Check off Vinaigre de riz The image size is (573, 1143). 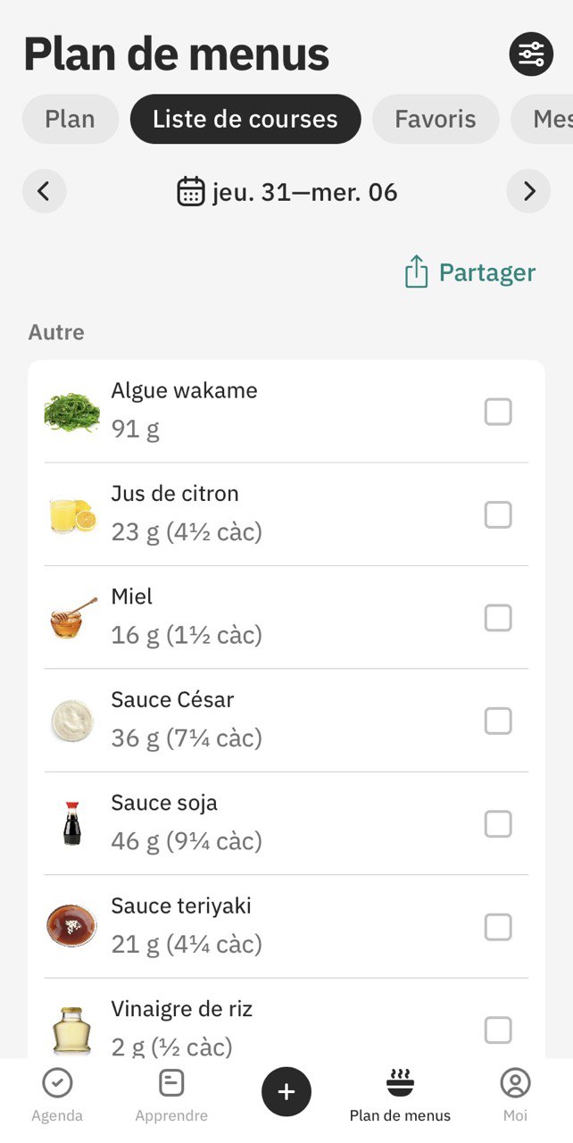click(497, 1030)
